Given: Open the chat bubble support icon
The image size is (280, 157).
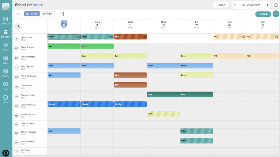Looking at the screenshot, I should point(6,153).
